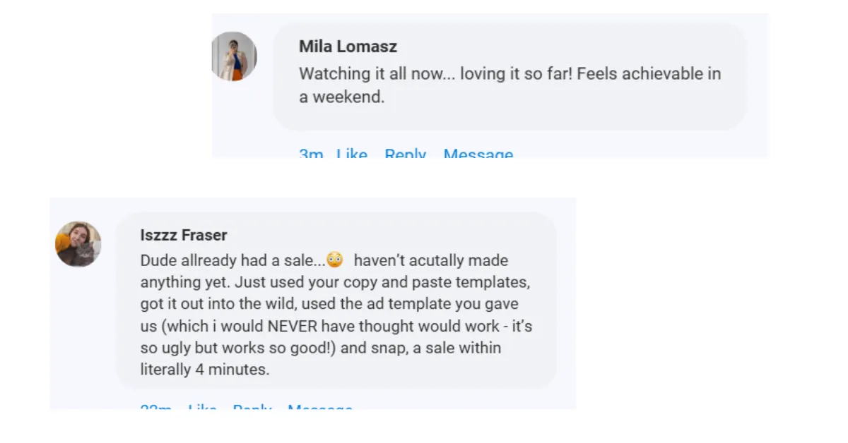Reply to Mila Lomasz's comment
This screenshot has width=848, height=443.
(405, 154)
